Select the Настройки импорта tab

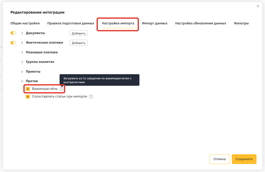[118, 23]
